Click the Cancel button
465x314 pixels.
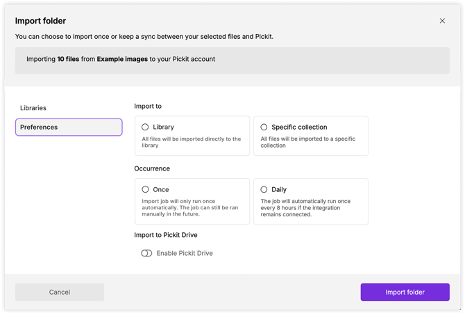[60, 292]
